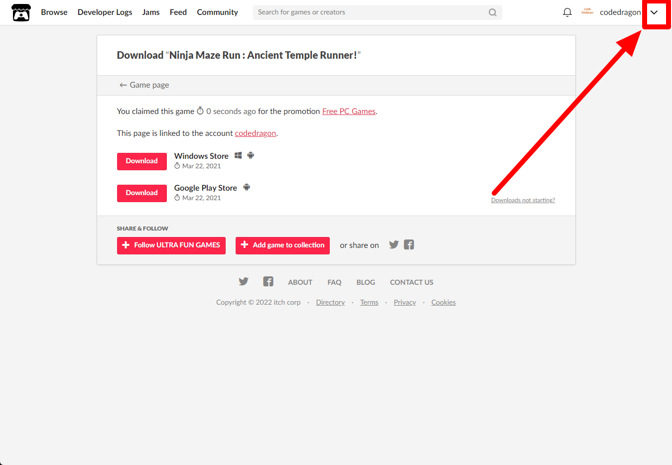Image resolution: width=672 pixels, height=465 pixels.
Task: Open the Browse menu
Action: pos(54,12)
